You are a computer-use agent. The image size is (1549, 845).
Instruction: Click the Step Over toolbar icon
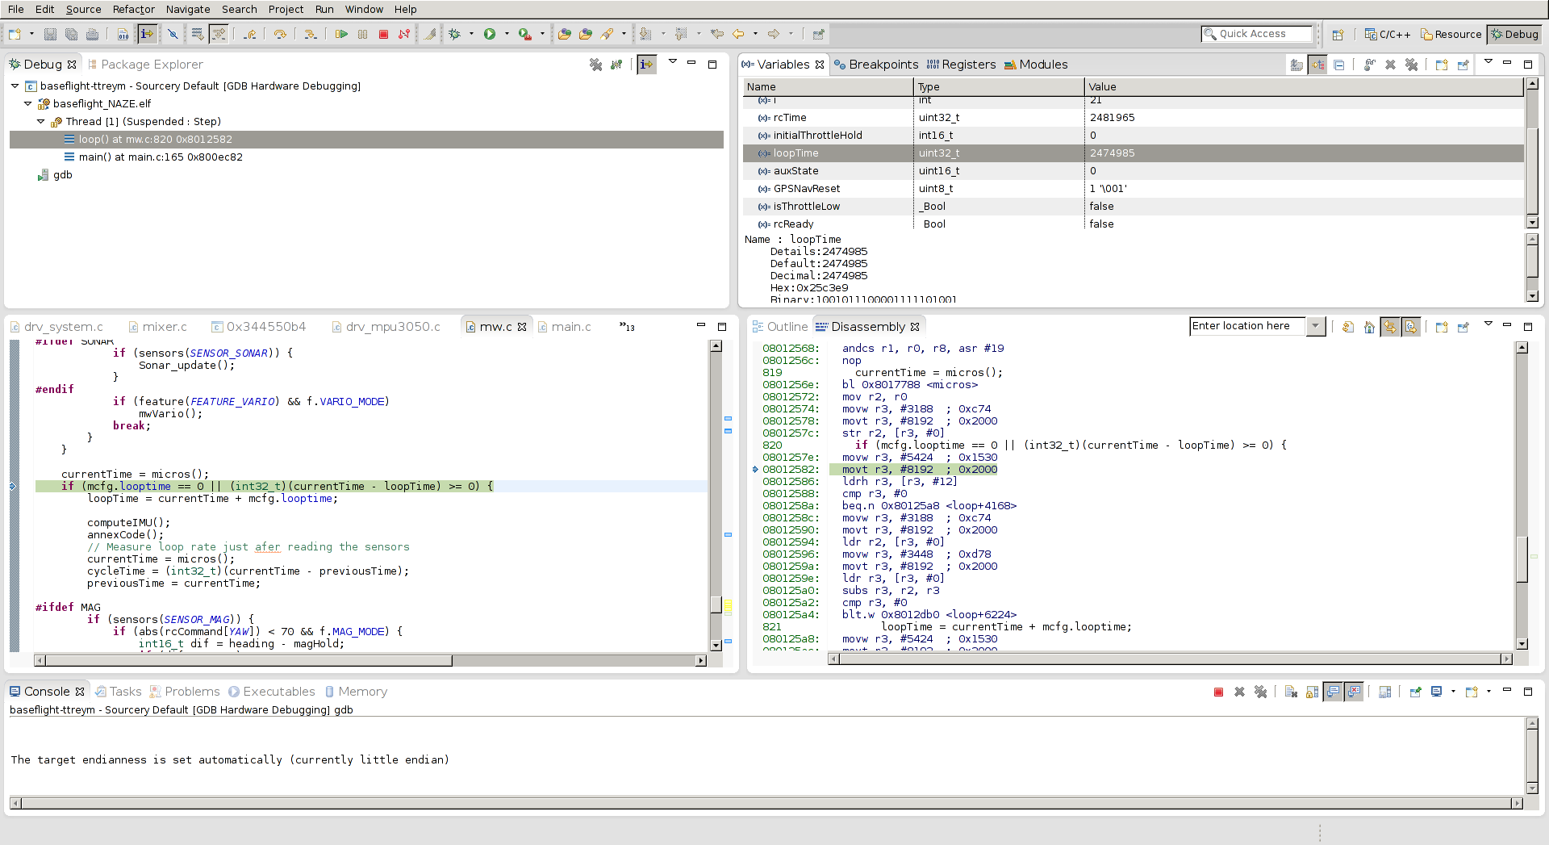(x=280, y=34)
